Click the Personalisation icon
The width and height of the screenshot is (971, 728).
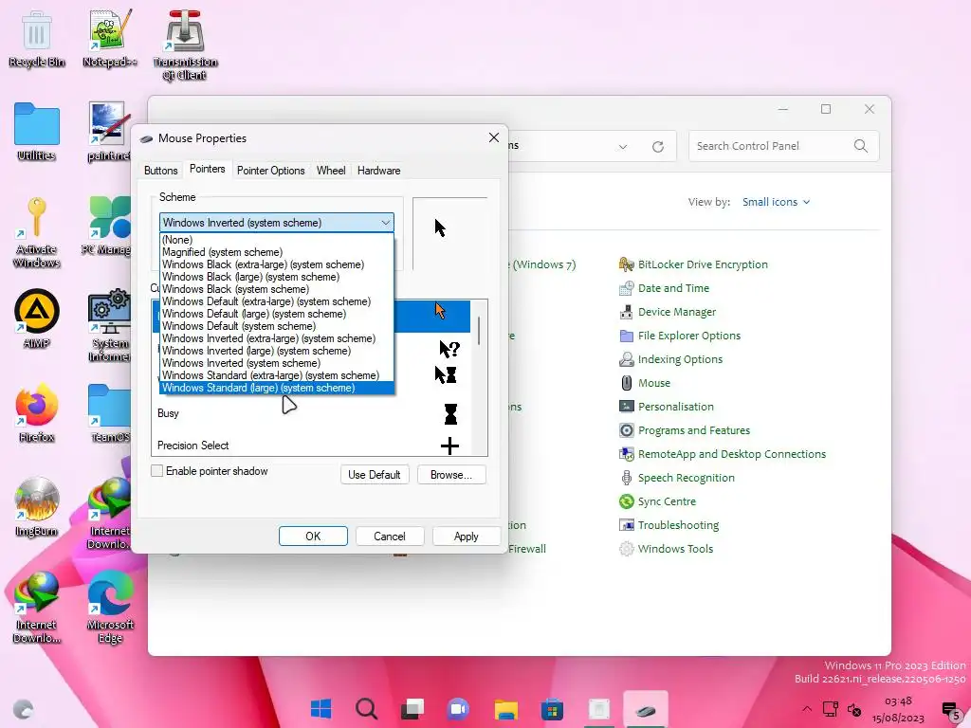click(626, 407)
